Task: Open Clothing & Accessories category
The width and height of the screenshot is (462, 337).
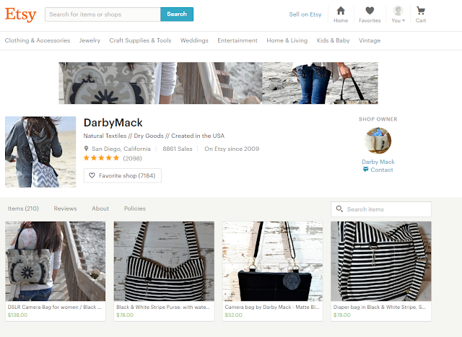Action: pos(38,40)
